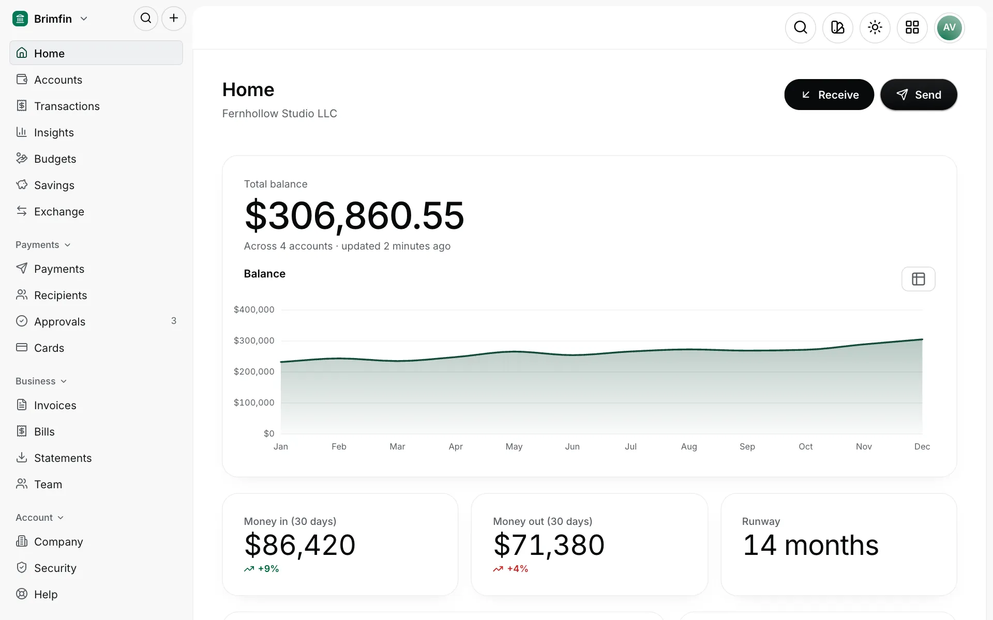Open Statements page
The image size is (993, 620).
(96, 458)
